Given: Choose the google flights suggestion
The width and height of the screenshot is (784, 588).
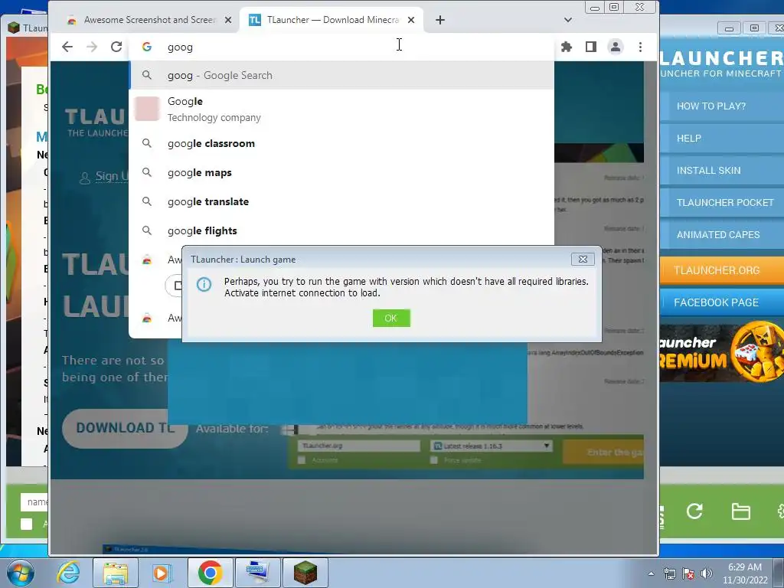Looking at the screenshot, I should click(341, 230).
